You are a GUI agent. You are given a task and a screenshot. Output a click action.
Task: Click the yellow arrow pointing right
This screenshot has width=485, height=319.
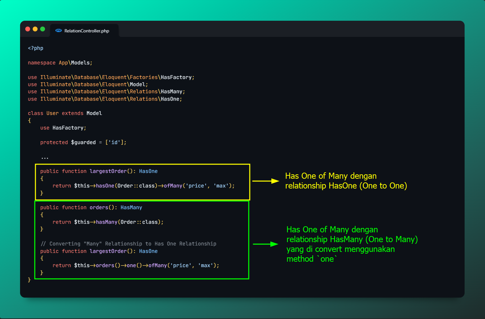tap(265, 181)
